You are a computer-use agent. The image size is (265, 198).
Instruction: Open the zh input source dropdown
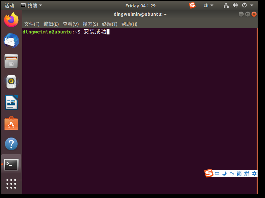tap(208, 5)
